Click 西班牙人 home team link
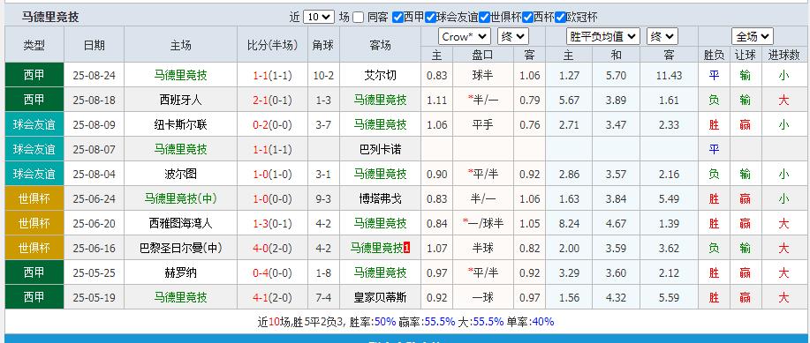 point(180,100)
